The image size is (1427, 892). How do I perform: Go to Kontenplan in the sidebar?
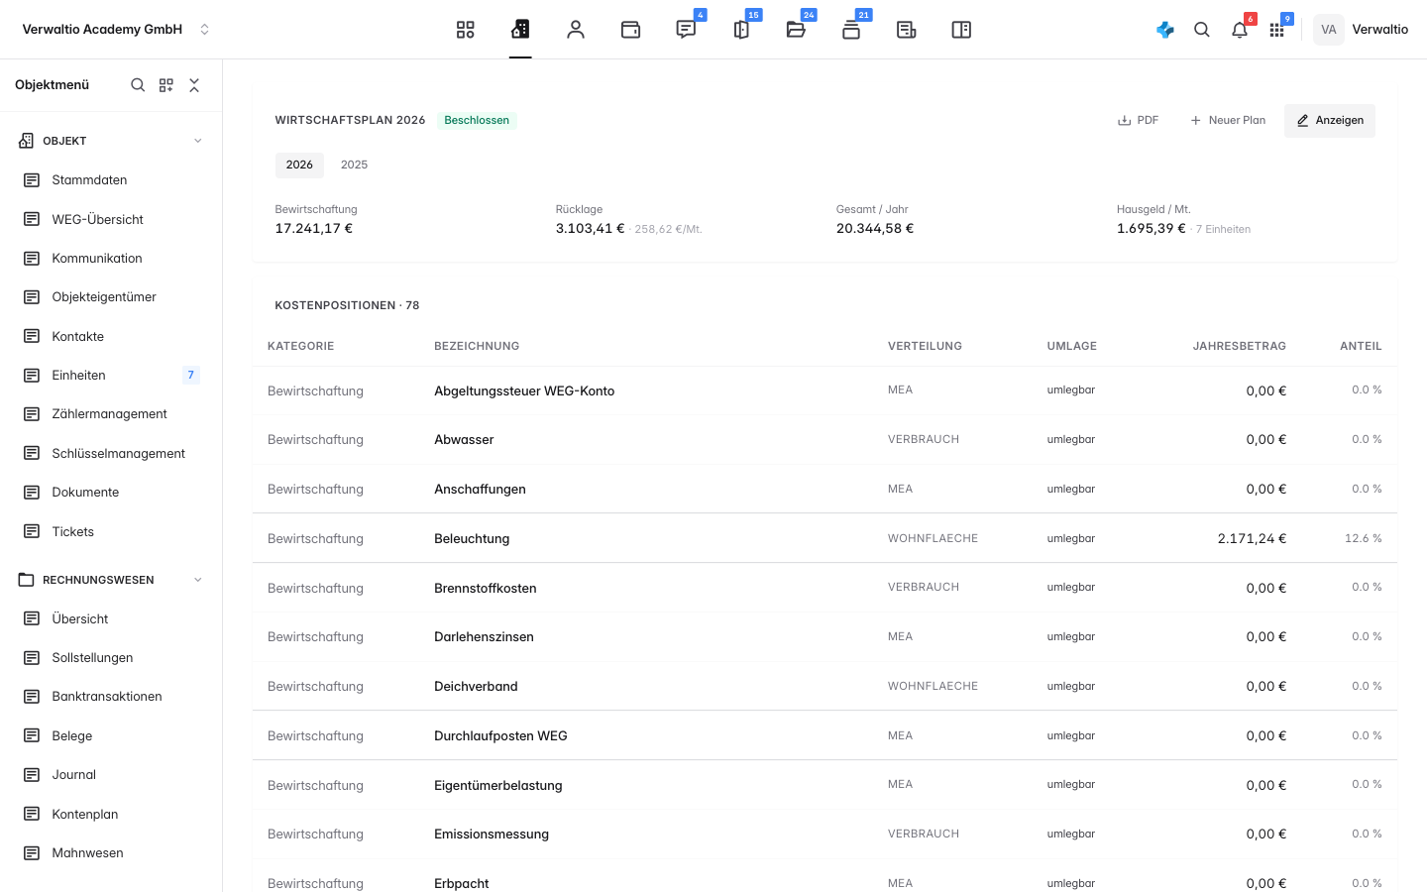pos(111,814)
